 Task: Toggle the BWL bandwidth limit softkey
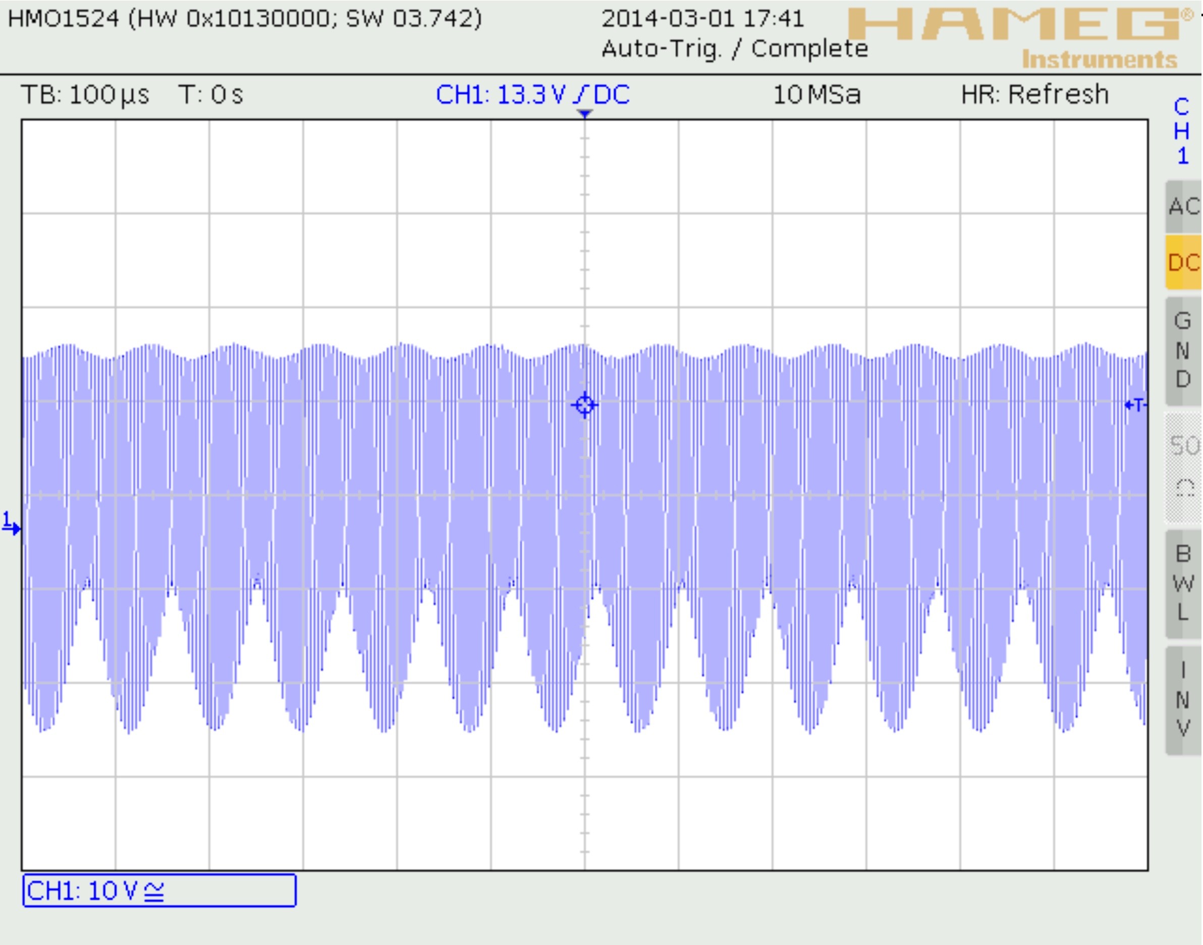[1184, 583]
